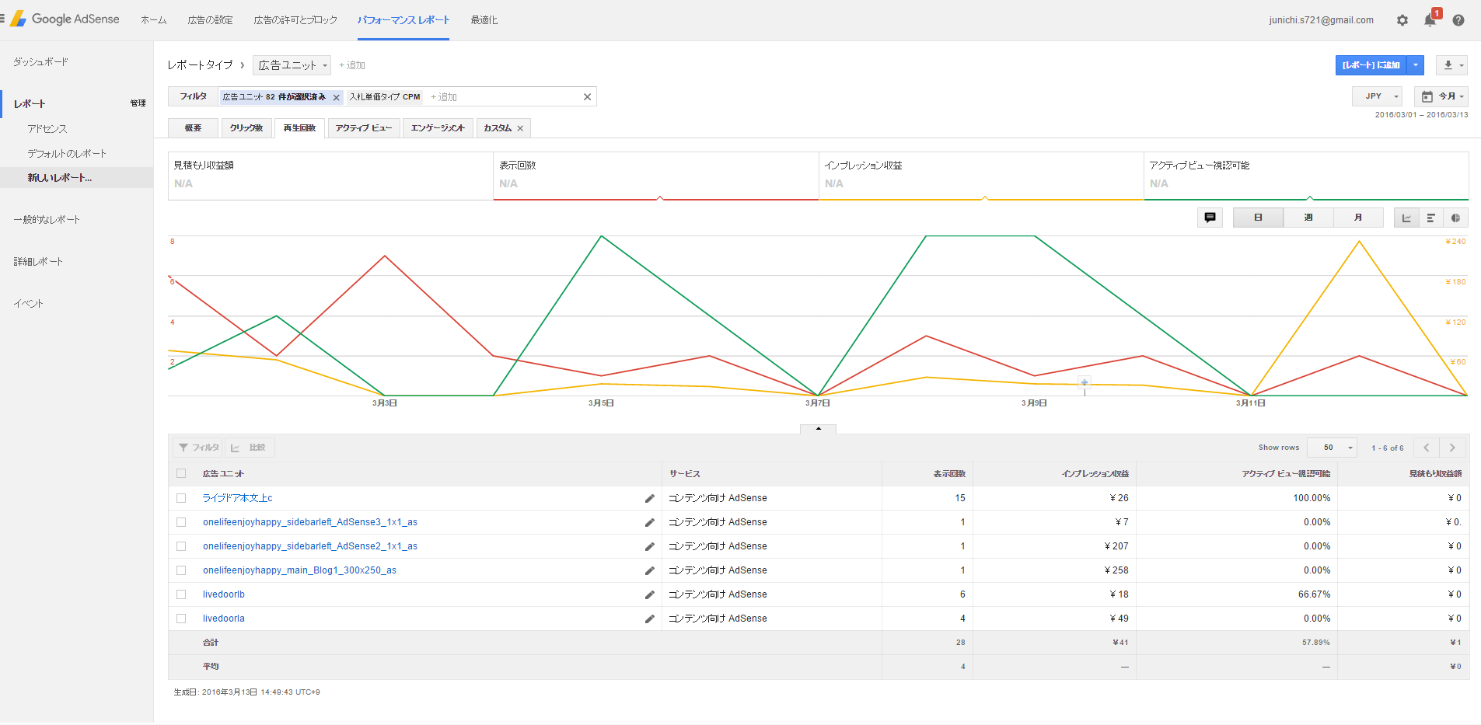The height and width of the screenshot is (725, 1481).
Task: Check the livedoorla row checkbox
Action: 181,619
